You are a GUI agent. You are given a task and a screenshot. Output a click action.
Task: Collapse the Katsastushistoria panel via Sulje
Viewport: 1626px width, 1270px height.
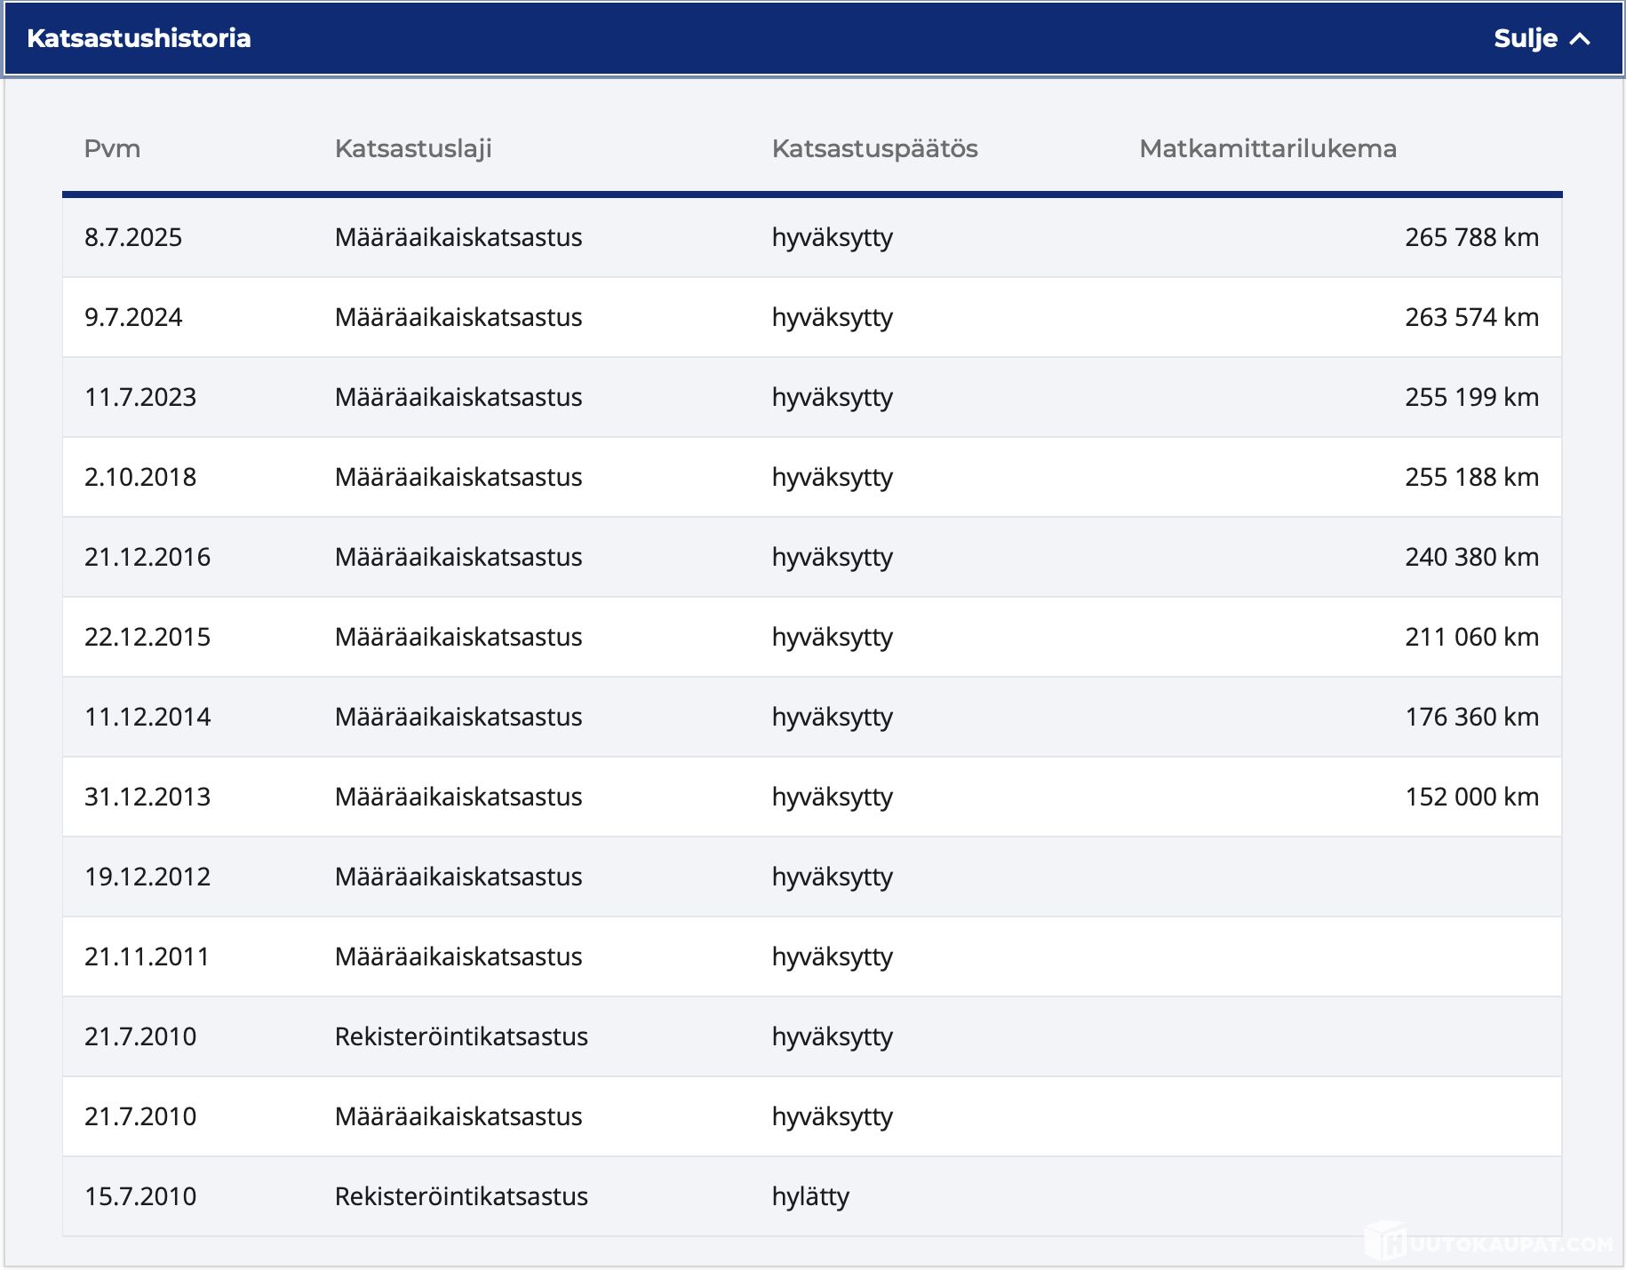[x=1525, y=38]
